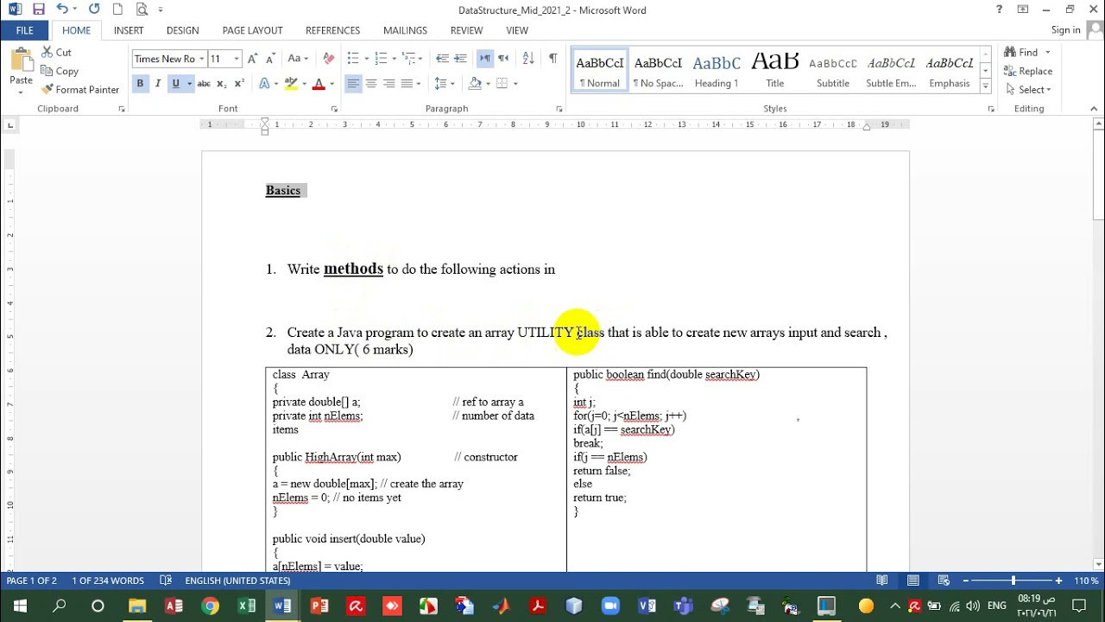Click the Sort icon in Paragraph group

pos(528,59)
